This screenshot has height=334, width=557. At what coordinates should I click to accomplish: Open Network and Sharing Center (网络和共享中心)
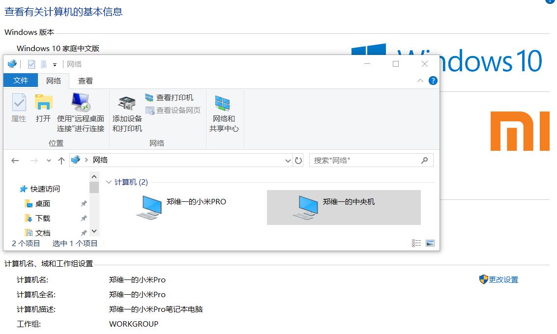[224, 113]
